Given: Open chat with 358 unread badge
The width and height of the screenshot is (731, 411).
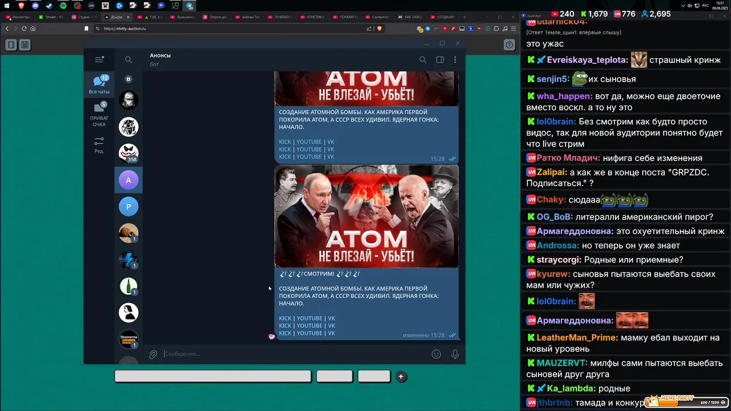Looking at the screenshot, I should pyautogui.click(x=128, y=153).
